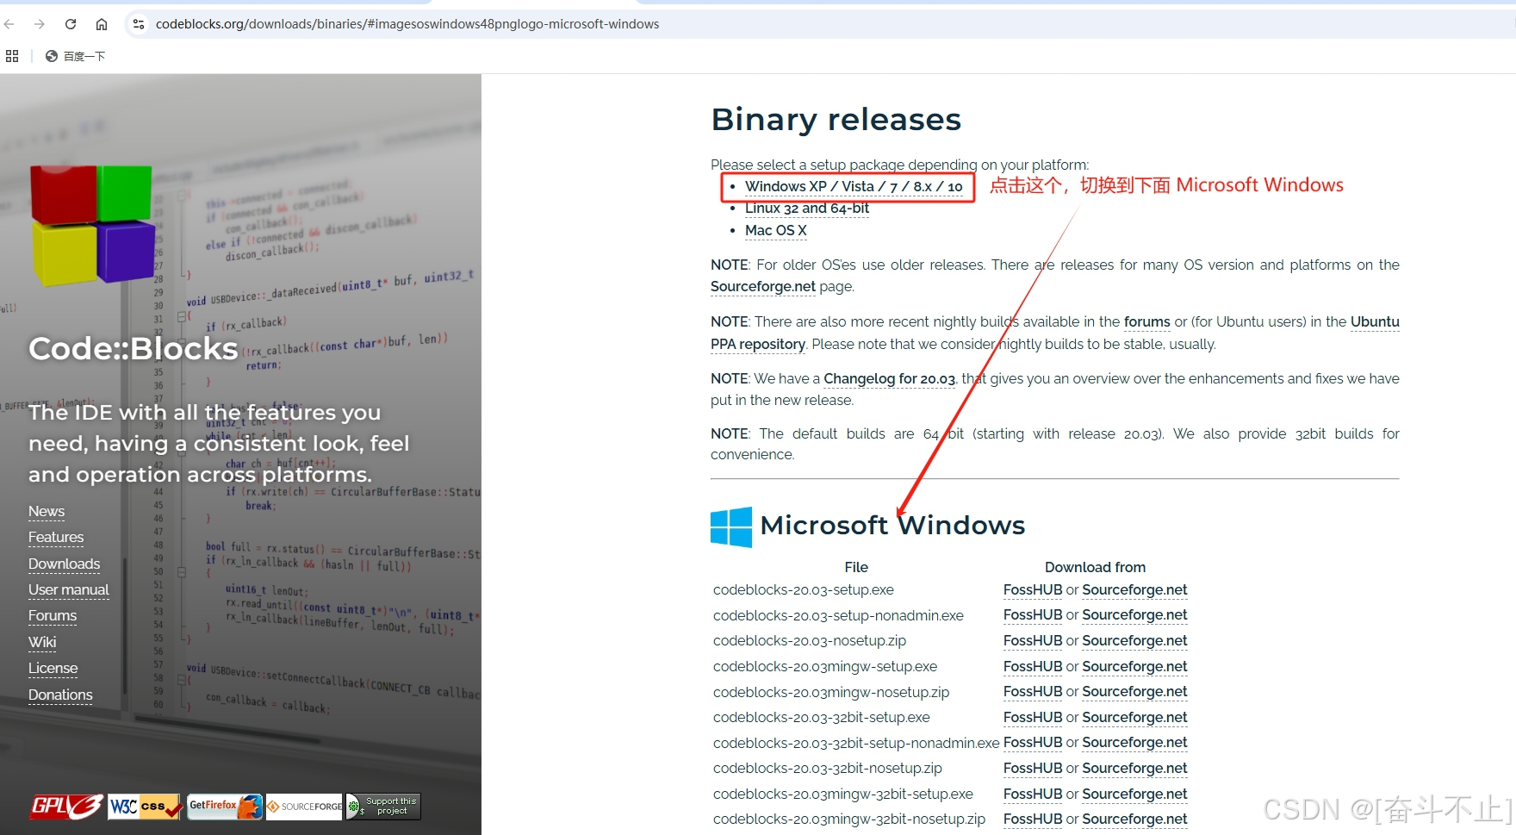
Task: Download codeblocks-20.03-32bit-nosetup.zip from FossHUB
Action: click(1033, 769)
